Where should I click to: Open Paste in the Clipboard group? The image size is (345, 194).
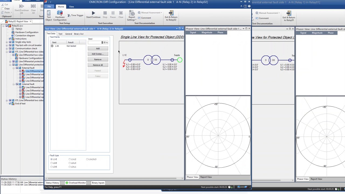(x=6, y=12)
